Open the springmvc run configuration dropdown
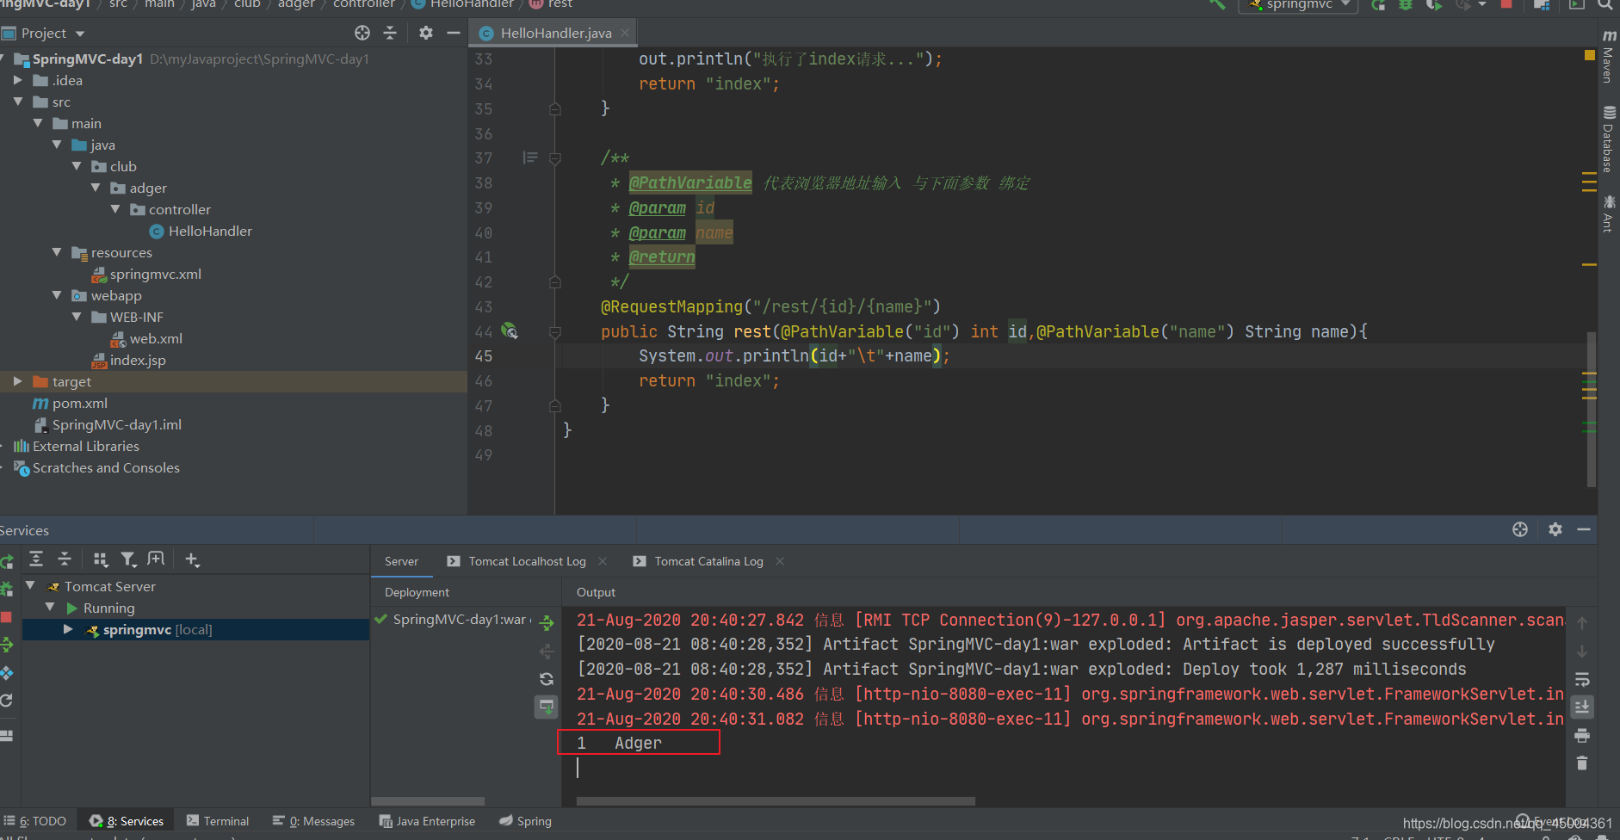Viewport: 1620px width, 840px height. point(1299,4)
